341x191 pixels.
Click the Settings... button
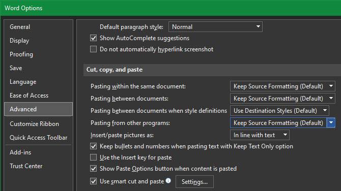(194, 182)
